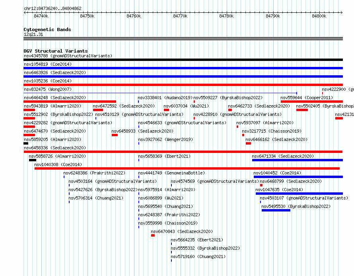Open nsv6471334 (Sedlazeck2020) variant
354x276 pixels.
[x=283, y=156]
